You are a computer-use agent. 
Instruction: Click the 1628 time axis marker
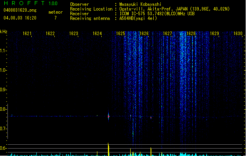click(x=191, y=34)
